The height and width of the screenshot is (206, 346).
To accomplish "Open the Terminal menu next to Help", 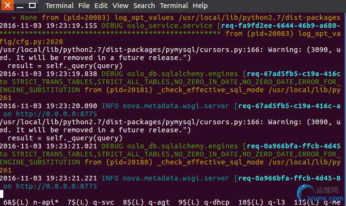I will tap(174, 6).
